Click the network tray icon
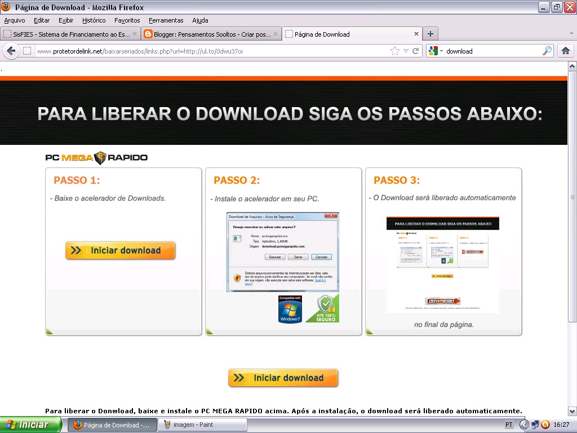The height and width of the screenshot is (433, 577). (x=535, y=425)
